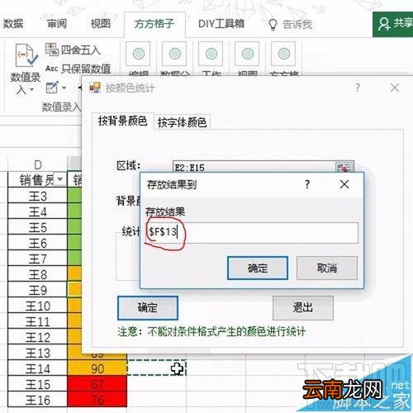Click the 区域 range field showing E2:E15
The width and height of the screenshot is (413, 413).
tap(254, 167)
